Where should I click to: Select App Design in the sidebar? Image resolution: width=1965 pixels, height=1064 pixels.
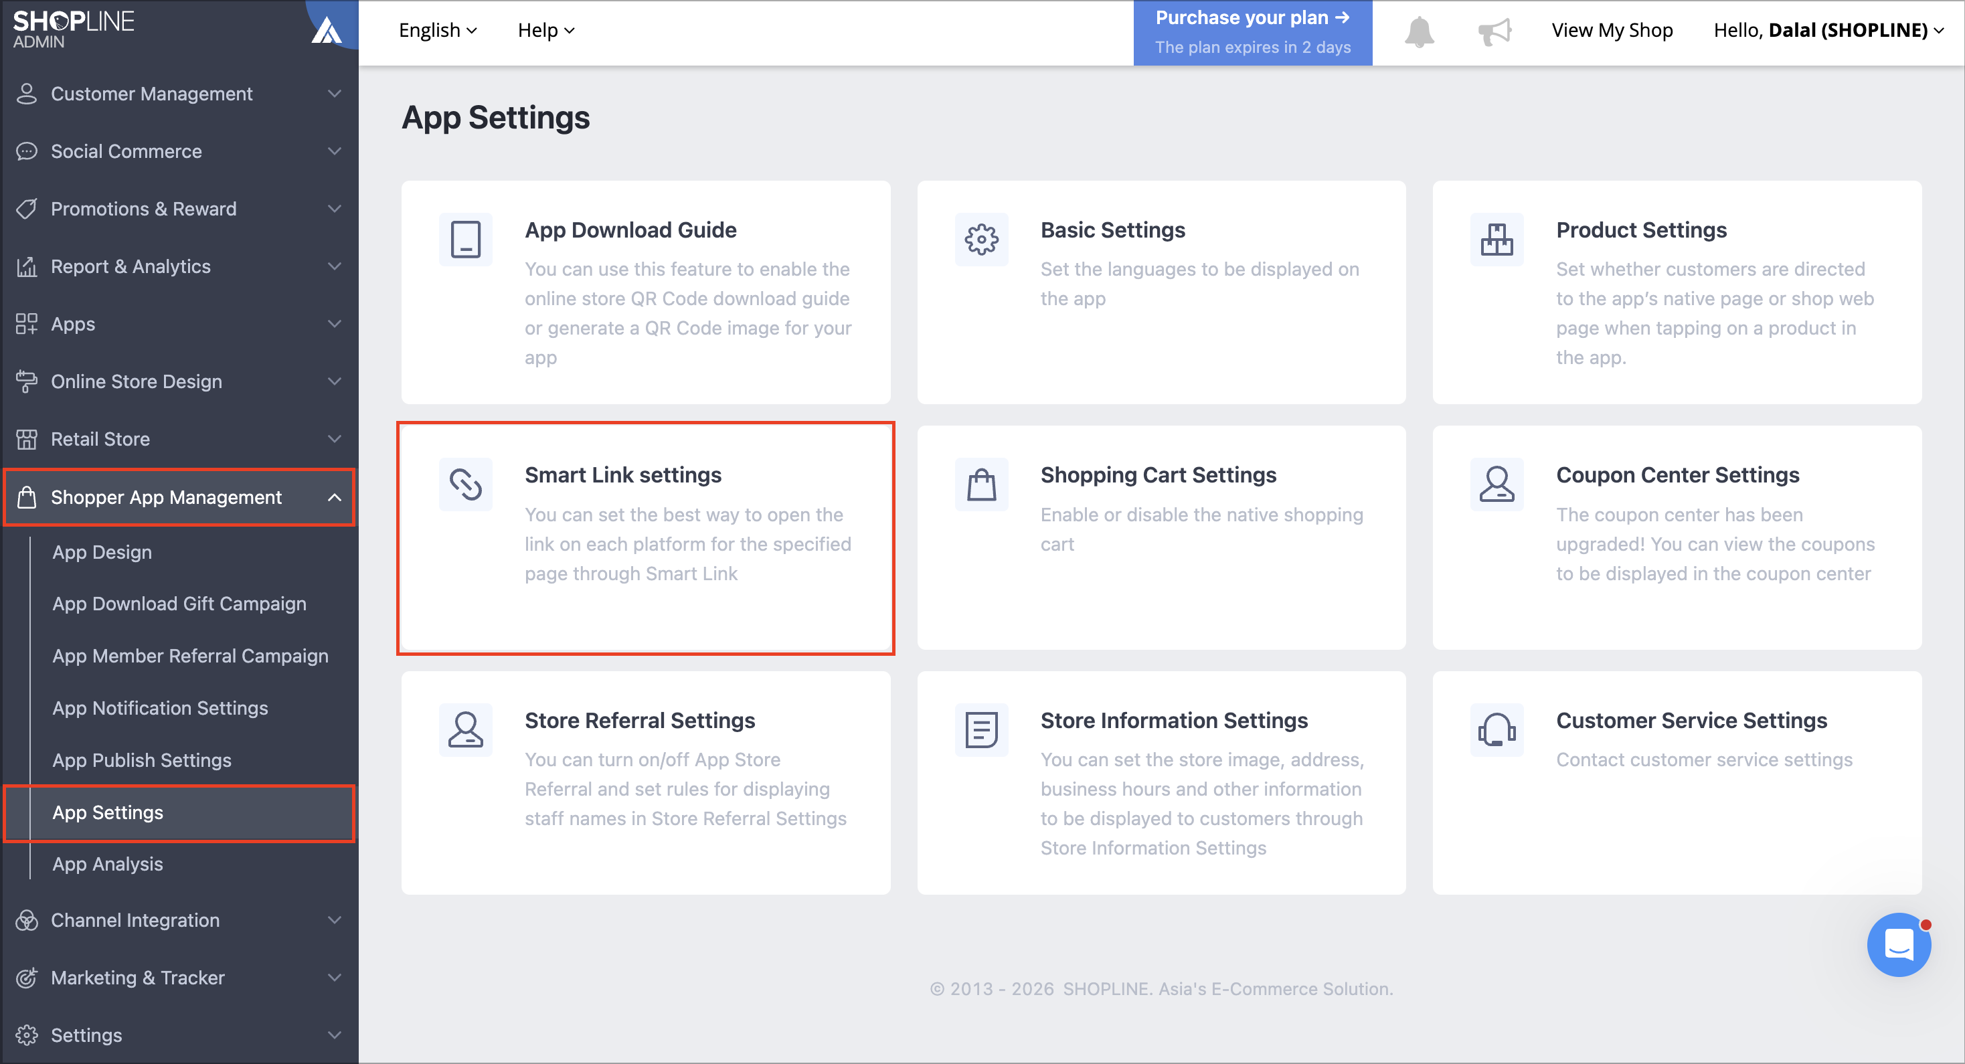click(x=102, y=552)
